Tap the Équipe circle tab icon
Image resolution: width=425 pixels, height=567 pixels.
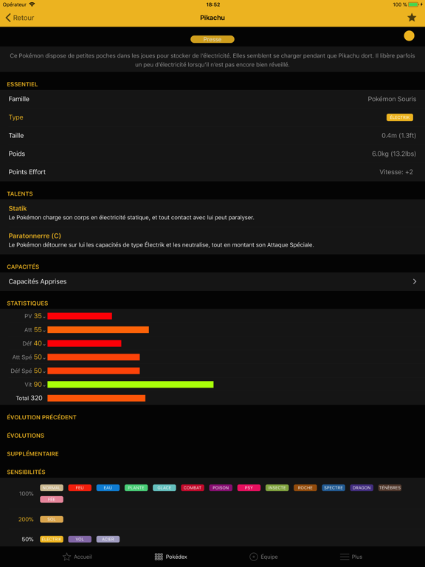click(254, 557)
